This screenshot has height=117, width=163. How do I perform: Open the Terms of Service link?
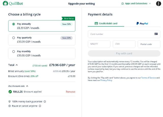coord(148,78)
